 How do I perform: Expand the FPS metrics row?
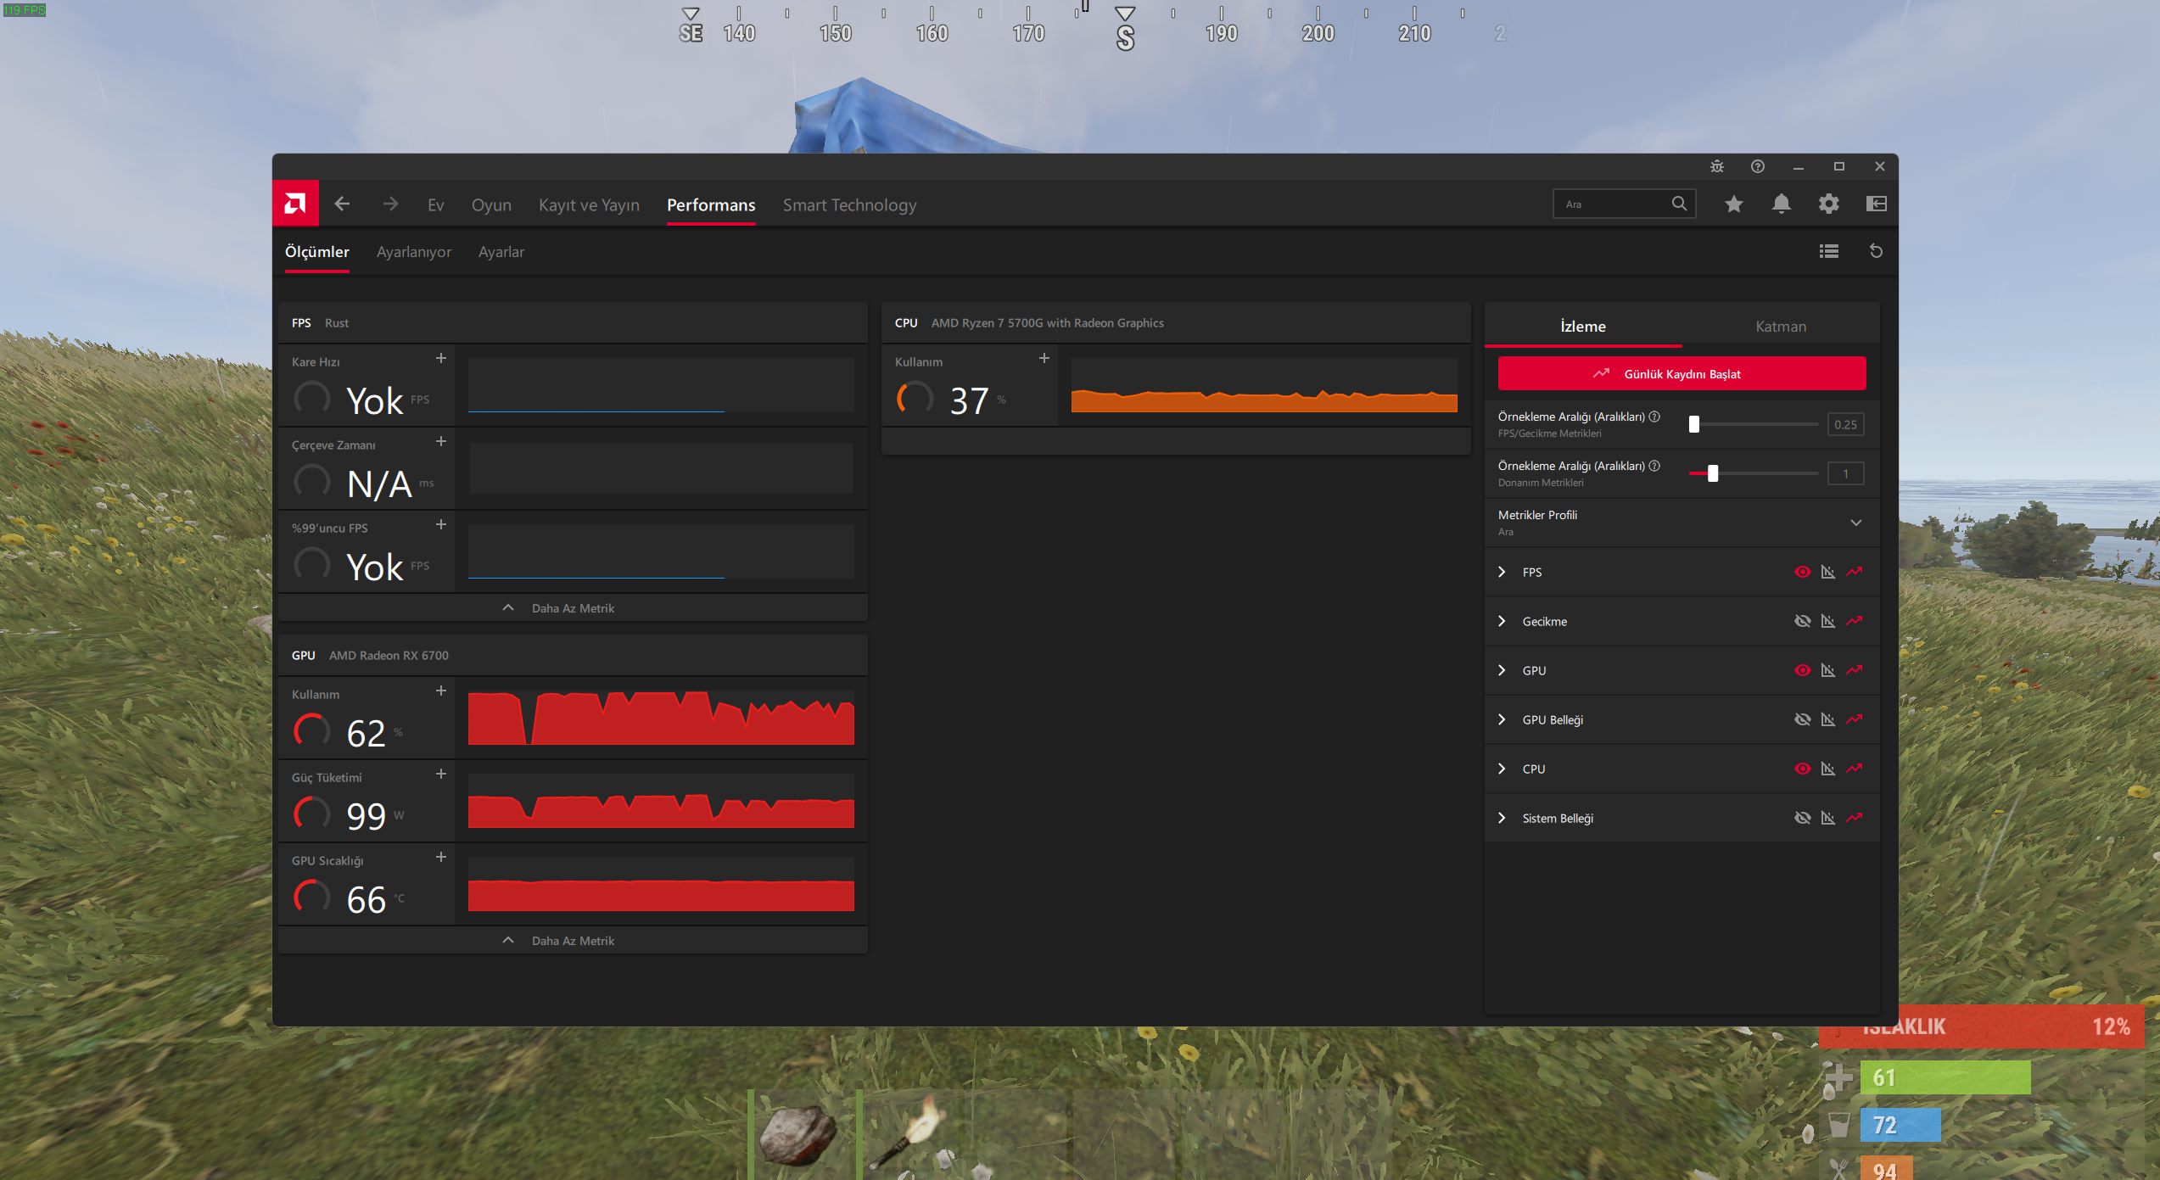tap(1502, 572)
